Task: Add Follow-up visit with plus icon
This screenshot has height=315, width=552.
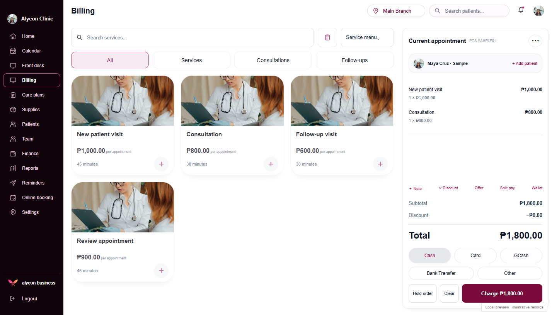Action: click(x=380, y=164)
